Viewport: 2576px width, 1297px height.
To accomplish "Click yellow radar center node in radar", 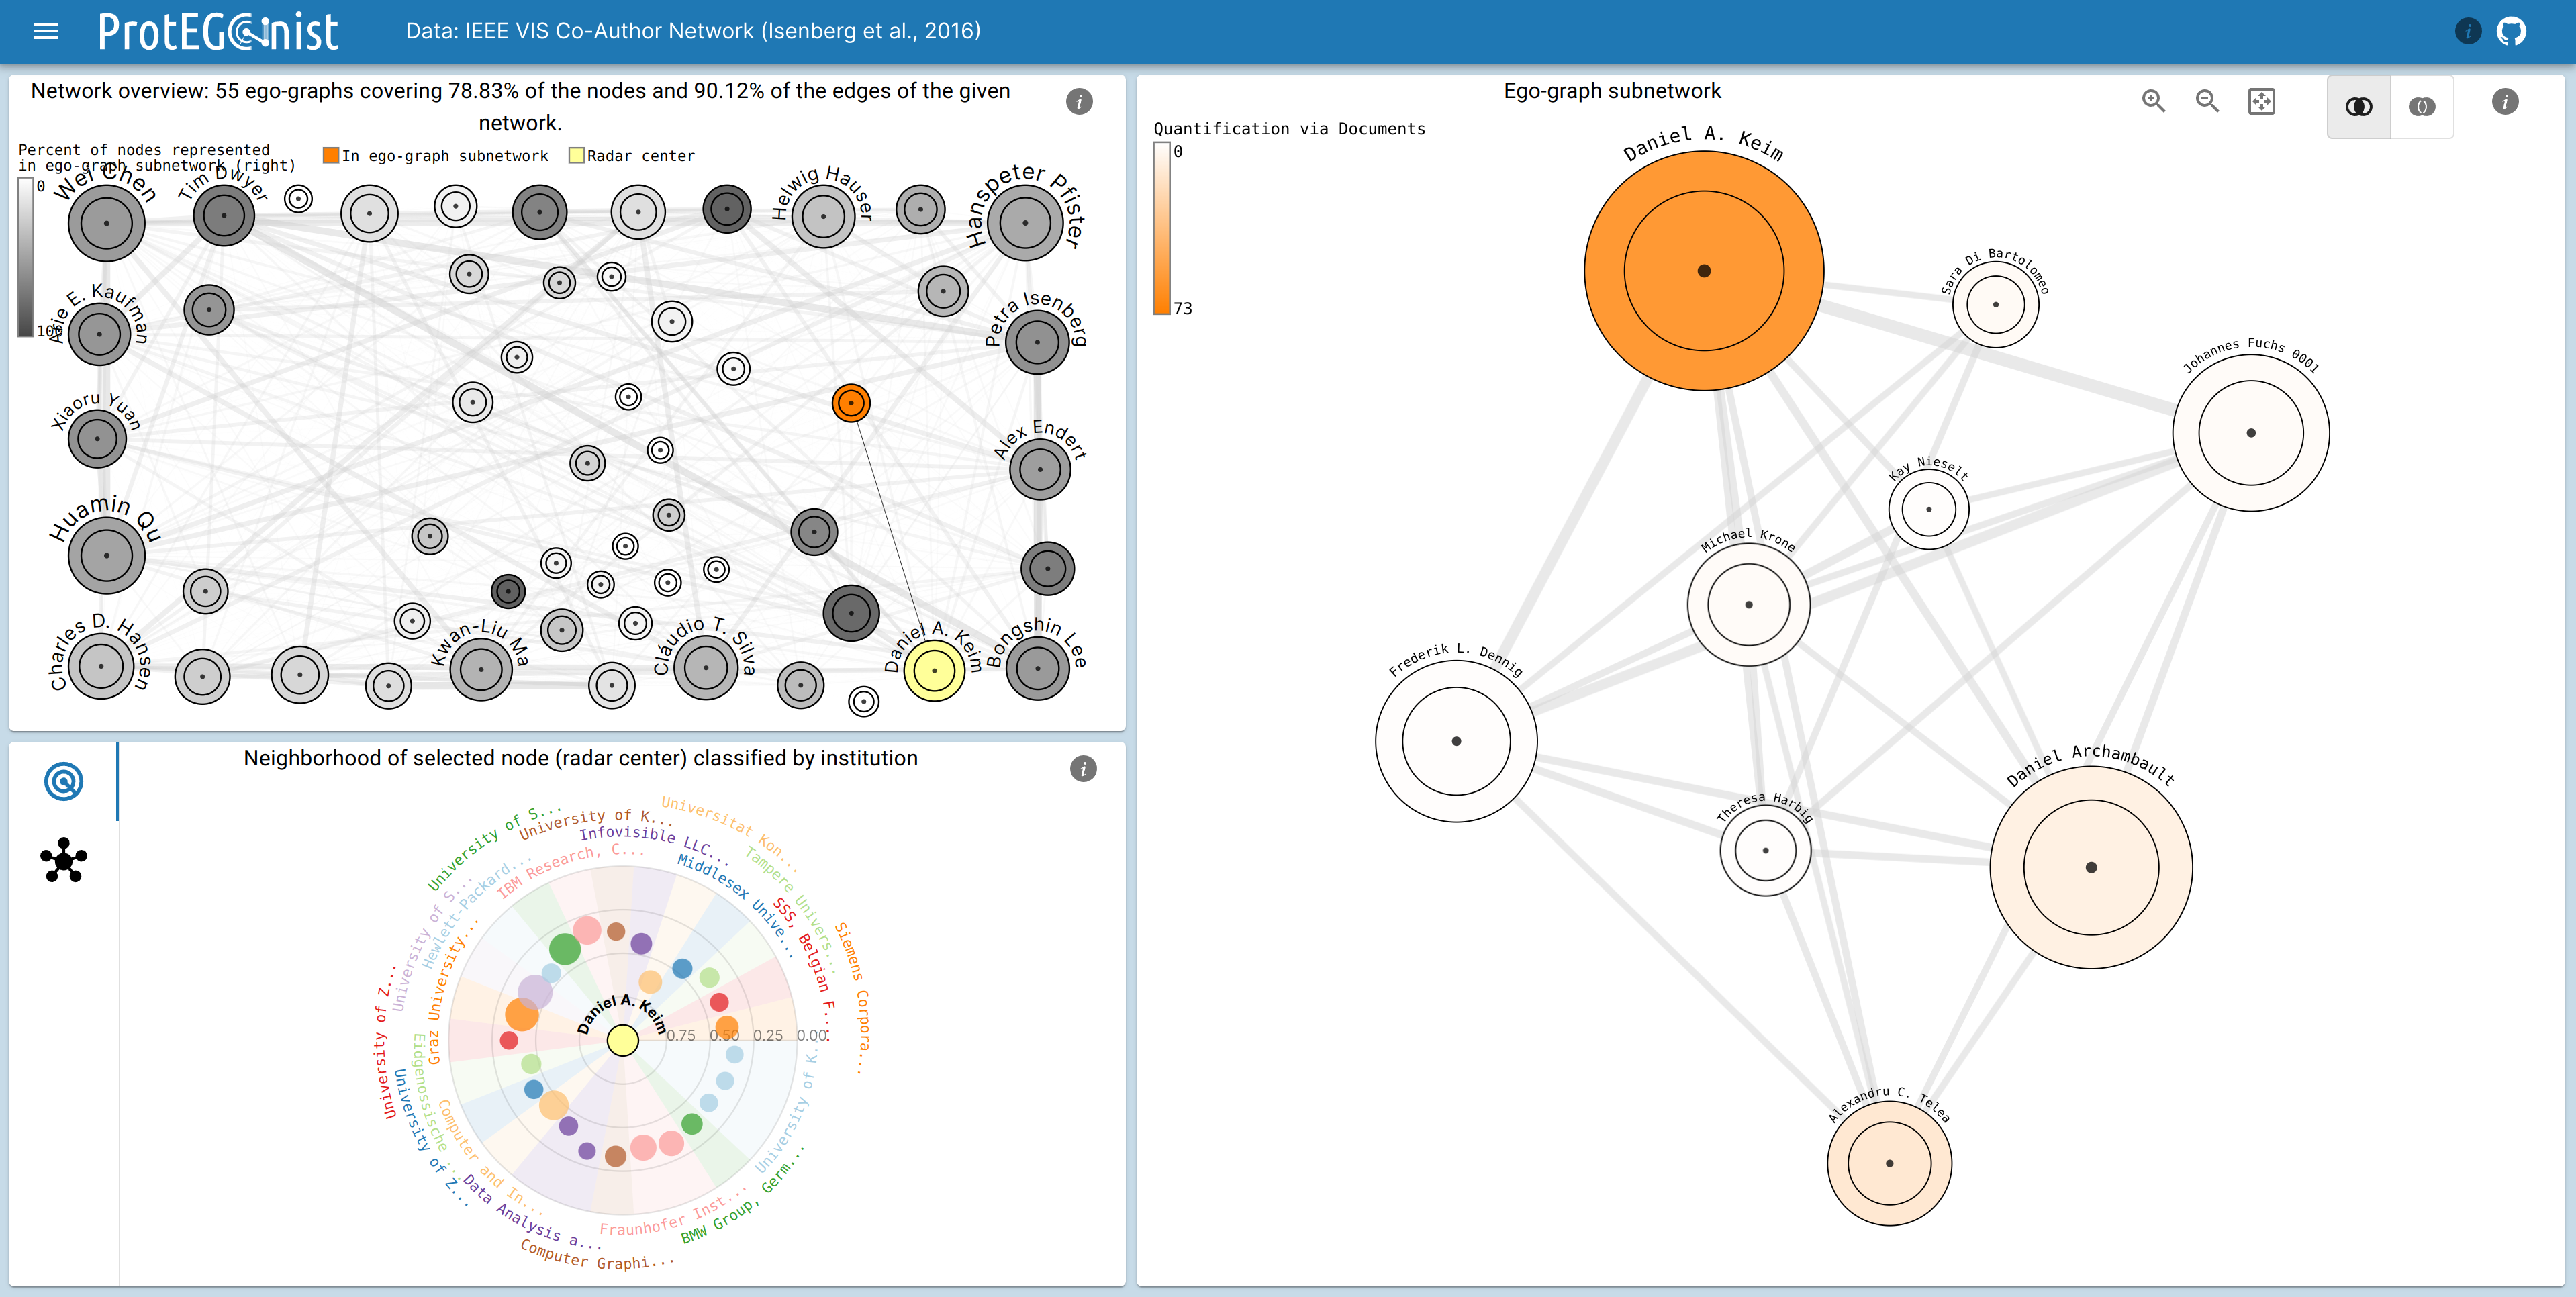I will (622, 1040).
